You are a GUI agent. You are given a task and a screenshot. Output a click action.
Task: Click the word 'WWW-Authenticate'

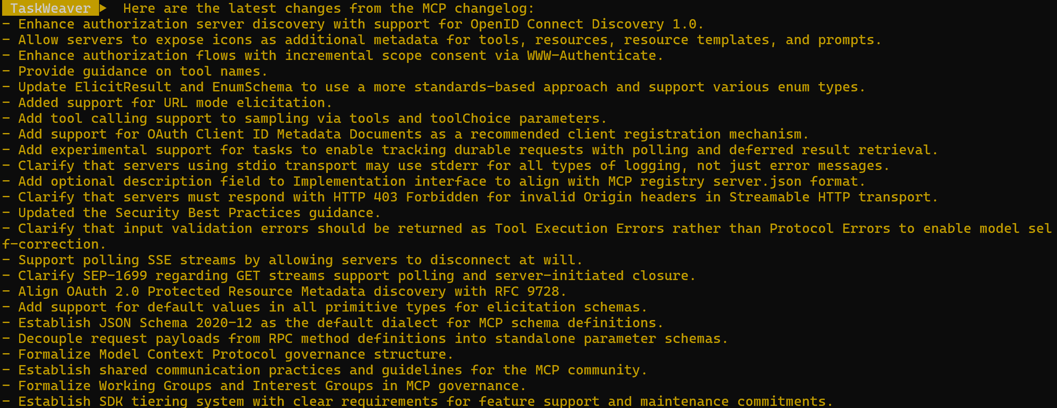(x=591, y=56)
